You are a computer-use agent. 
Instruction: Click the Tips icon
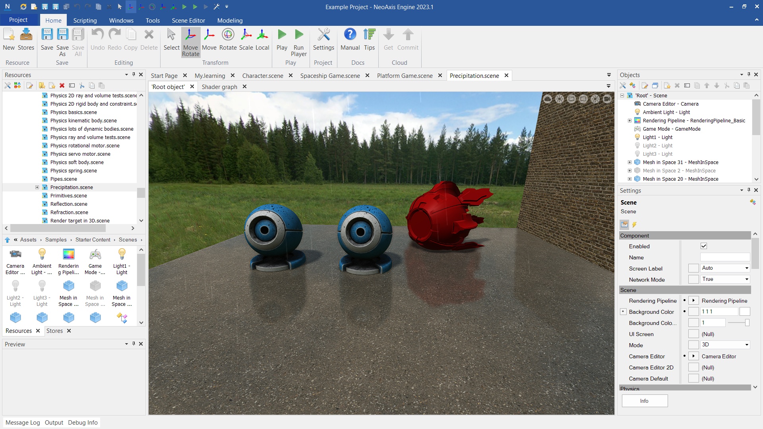369,39
